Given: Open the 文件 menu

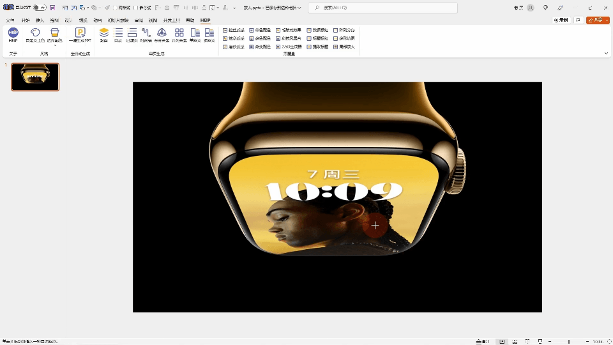Looking at the screenshot, I should [10, 20].
